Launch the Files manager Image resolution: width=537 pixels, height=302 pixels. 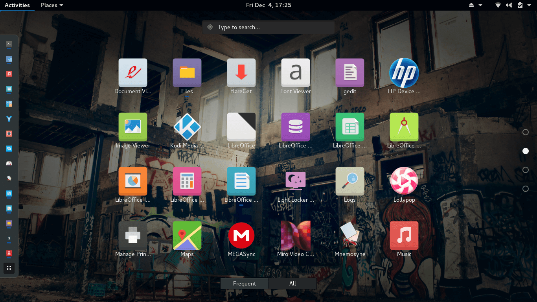pos(187,73)
